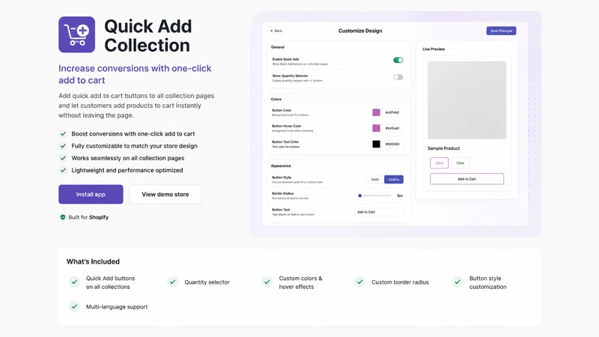Viewport: 599px width, 337px height.
Task: Click the Appearance section label
Action: tap(281, 166)
